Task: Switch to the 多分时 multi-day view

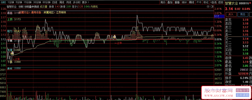Action: tap(77, 2)
